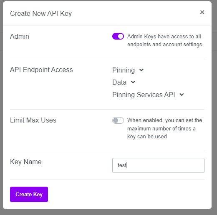Click the Admin row label
Screen dimensions: 217x215
coord(20,37)
